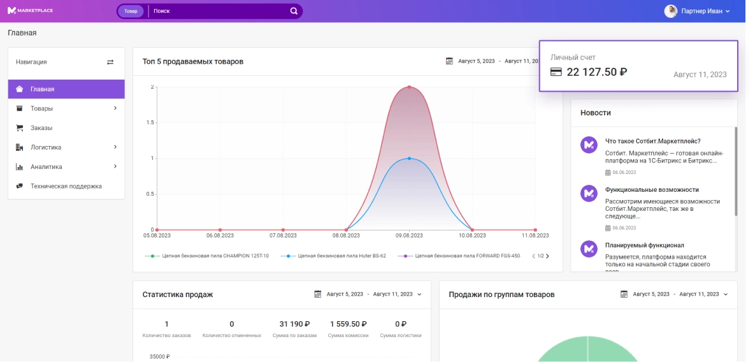Click the credit card icon in Личный счет
Screen dimensions: 755x362
pos(556,72)
